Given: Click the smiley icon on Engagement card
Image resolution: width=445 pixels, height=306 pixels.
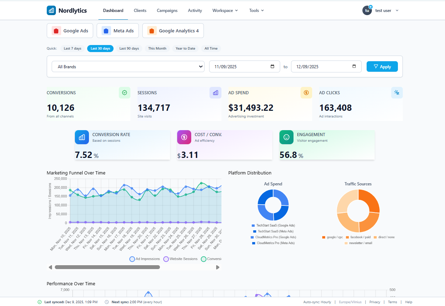Looking at the screenshot, I should click(x=286, y=137).
